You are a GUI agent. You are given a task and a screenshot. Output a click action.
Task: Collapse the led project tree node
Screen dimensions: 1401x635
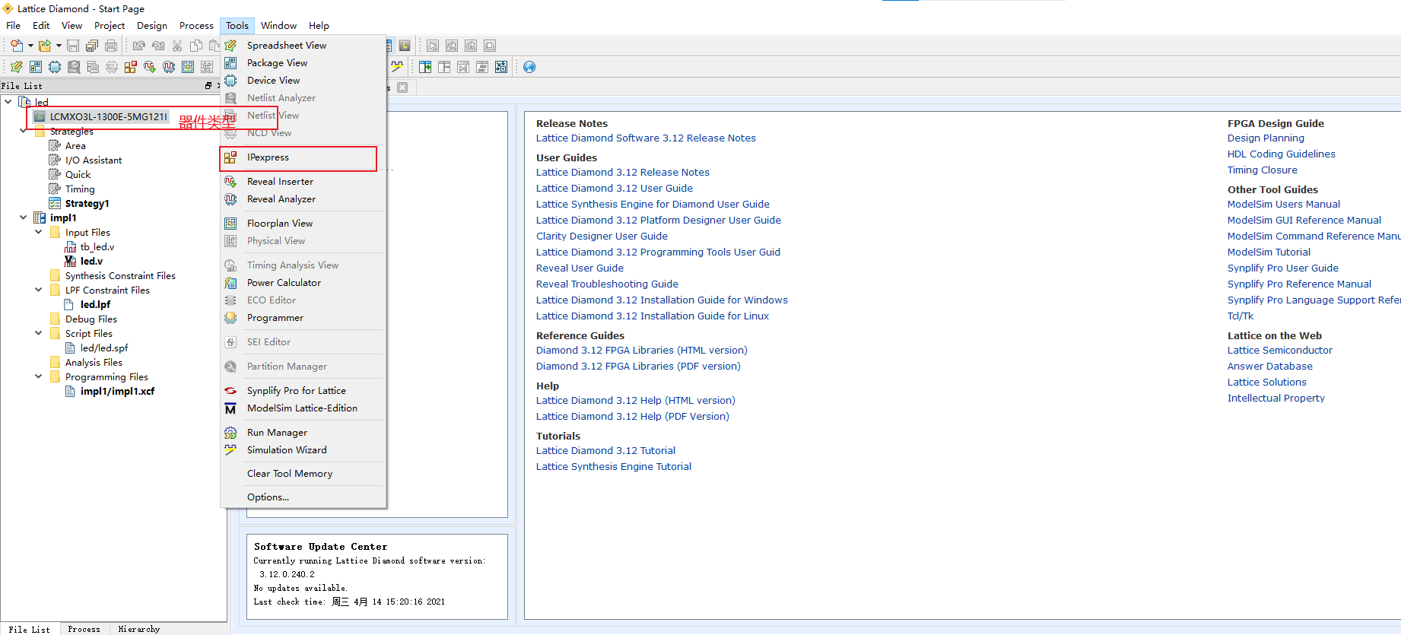click(x=8, y=101)
